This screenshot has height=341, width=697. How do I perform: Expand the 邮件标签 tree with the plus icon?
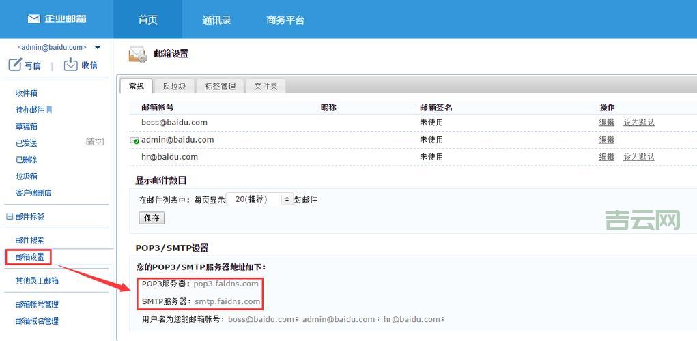pyautogui.click(x=10, y=217)
